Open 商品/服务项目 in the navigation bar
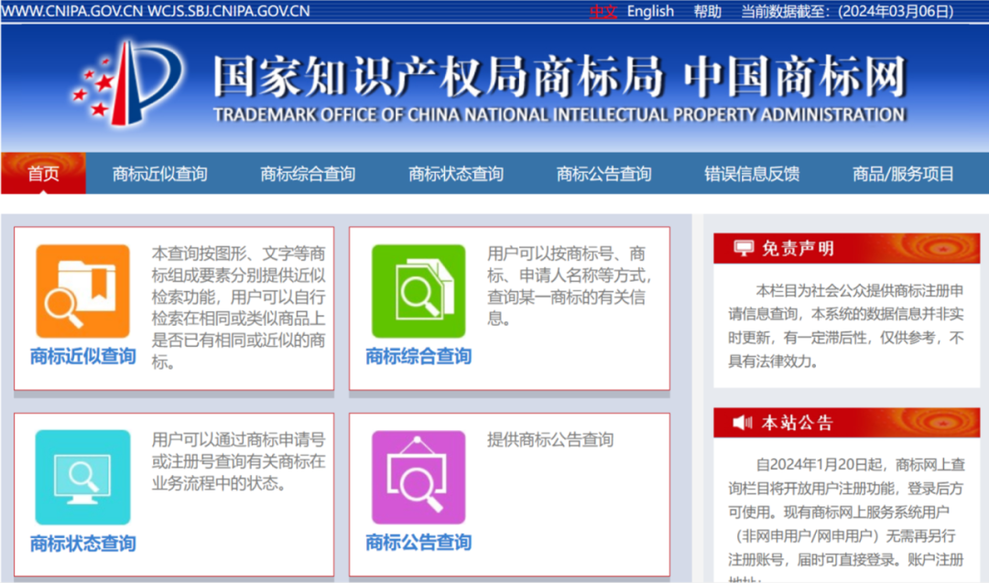 (903, 174)
